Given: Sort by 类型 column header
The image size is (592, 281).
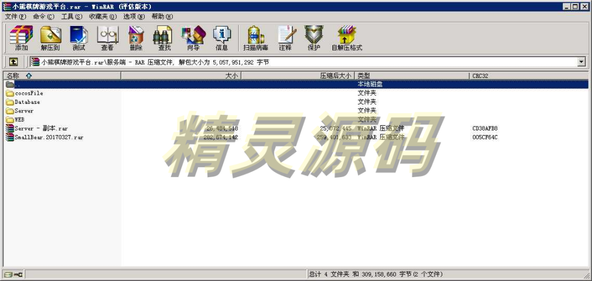Looking at the screenshot, I should [413, 76].
